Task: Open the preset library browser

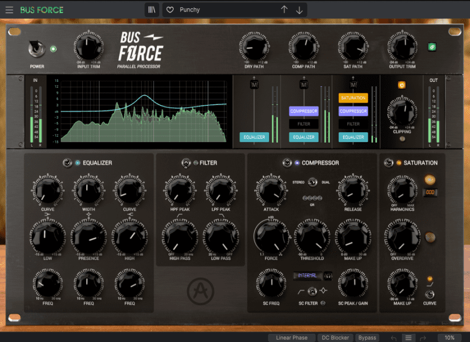Action: pyautogui.click(x=152, y=10)
